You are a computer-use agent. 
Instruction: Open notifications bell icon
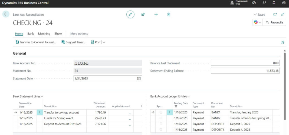[x=274, y=3]
